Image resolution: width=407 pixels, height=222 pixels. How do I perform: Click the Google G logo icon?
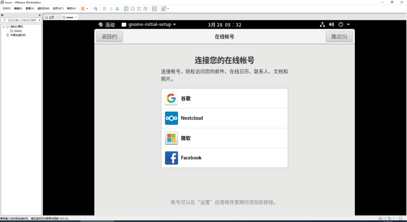point(171,98)
